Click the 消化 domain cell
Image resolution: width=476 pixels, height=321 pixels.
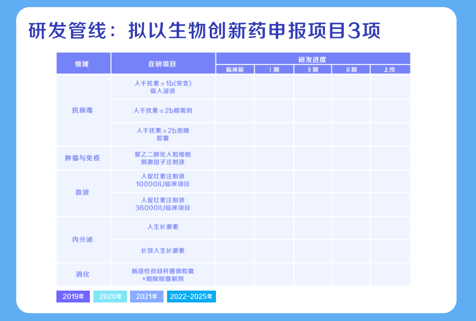pos(83,274)
